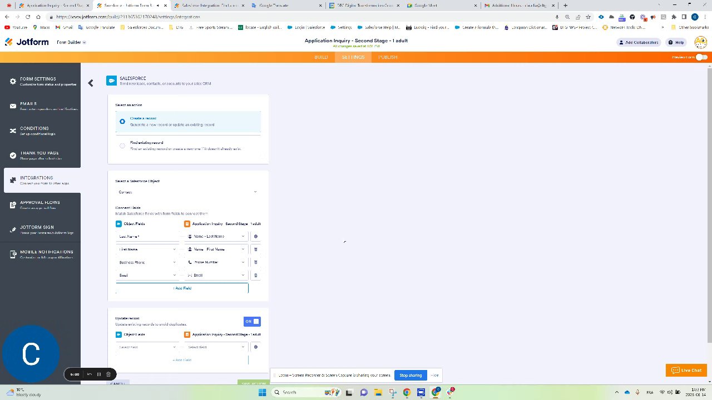Open the Phone Number form field dropdown
Viewport: 712px width, 400px height.
pyautogui.click(x=216, y=262)
